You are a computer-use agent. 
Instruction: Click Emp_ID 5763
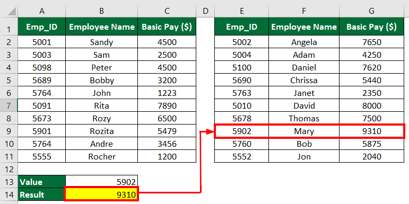[241, 93]
